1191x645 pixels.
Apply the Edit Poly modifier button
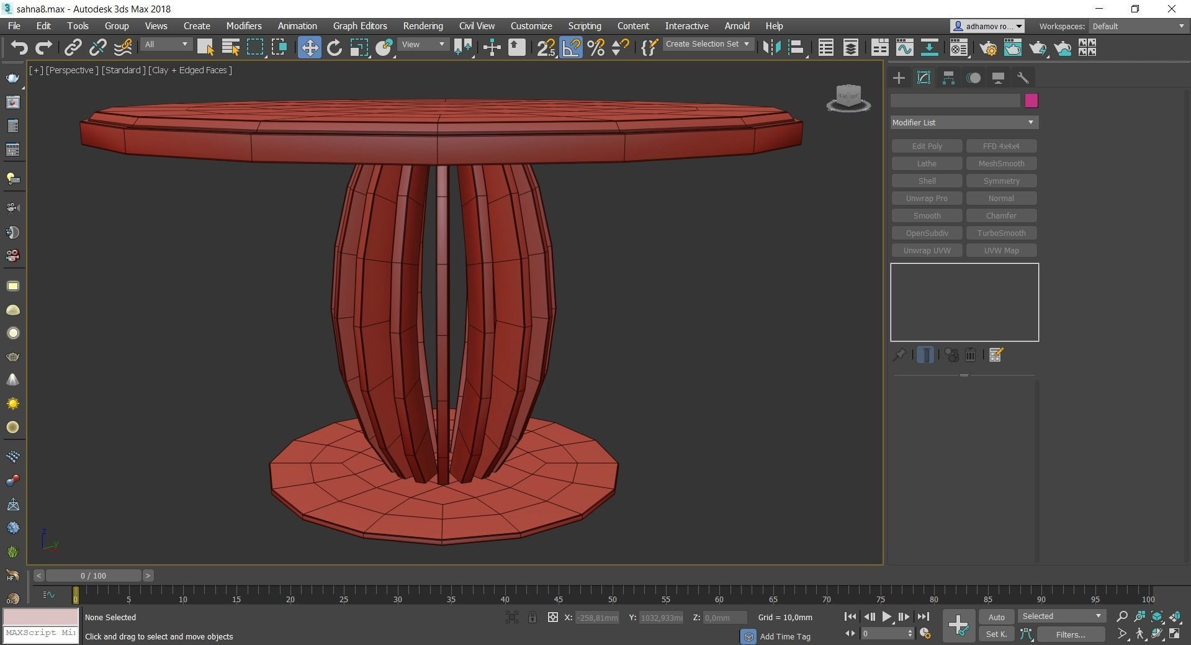click(927, 146)
